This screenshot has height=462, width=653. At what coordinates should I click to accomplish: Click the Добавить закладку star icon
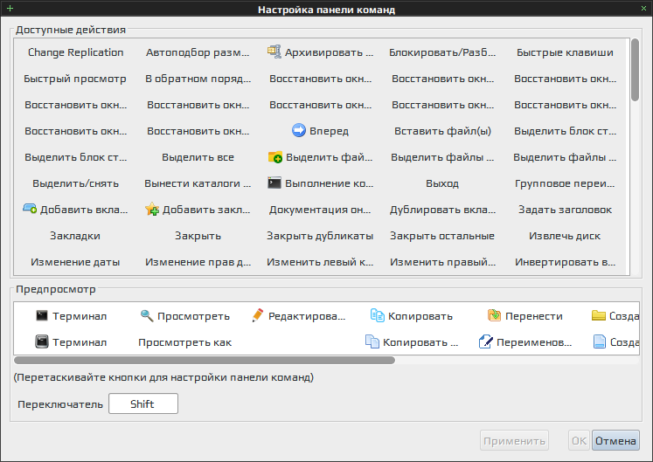pyautogui.click(x=152, y=210)
